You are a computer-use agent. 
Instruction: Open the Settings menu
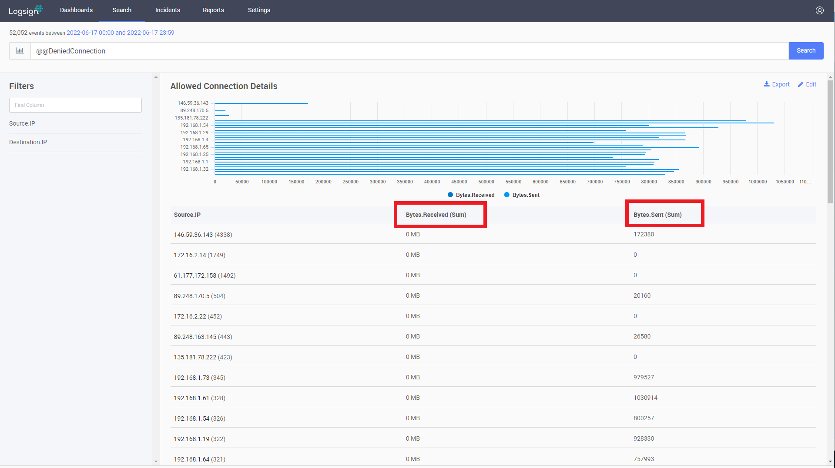click(259, 10)
